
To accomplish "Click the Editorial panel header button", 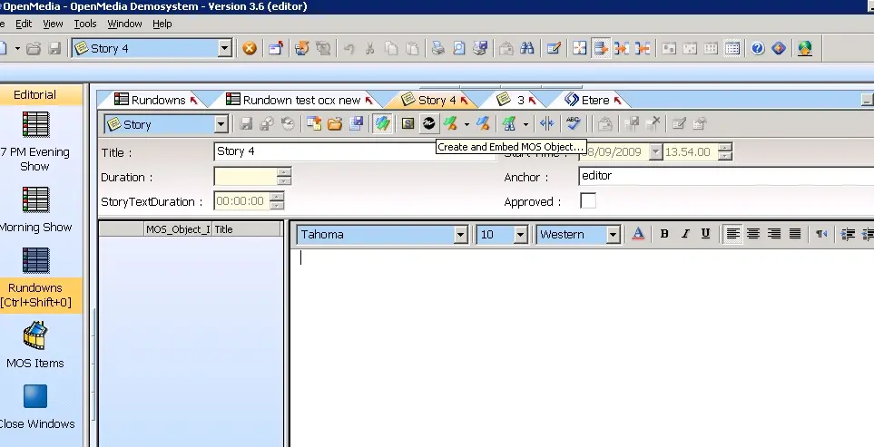I will 35,94.
